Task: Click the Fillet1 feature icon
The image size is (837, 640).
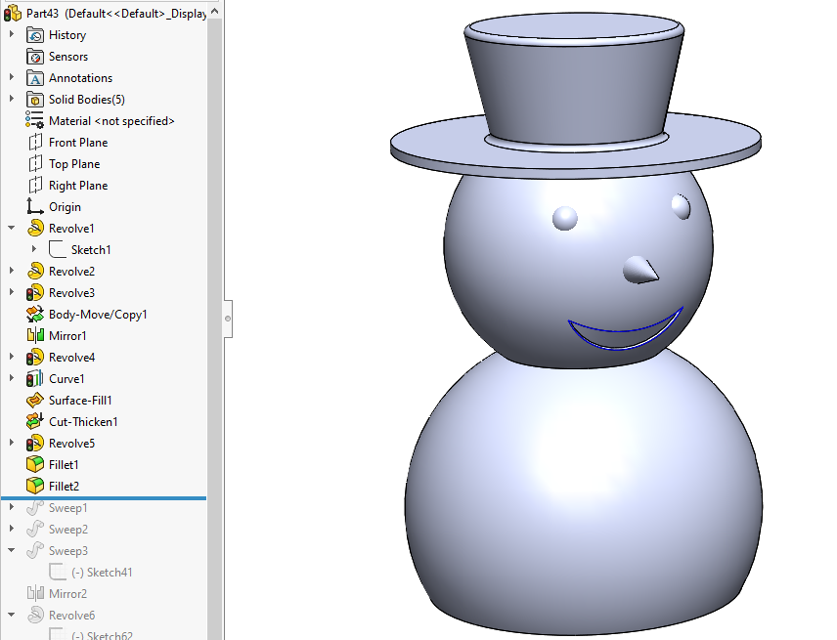Action: point(35,464)
